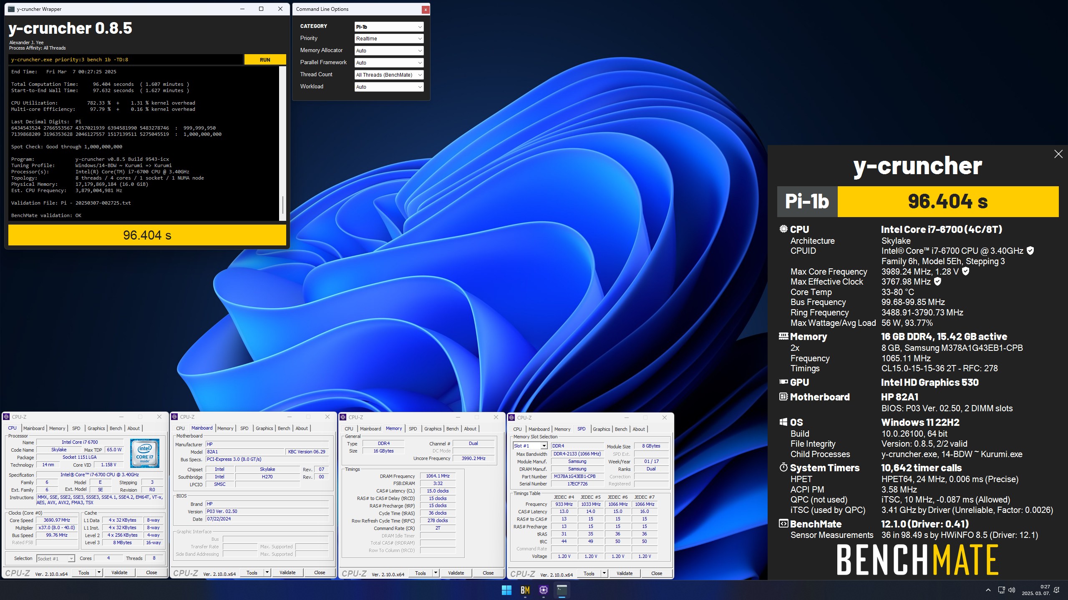
Task: Click the Part Number M378A1G43EB1-CPB field
Action: point(577,476)
